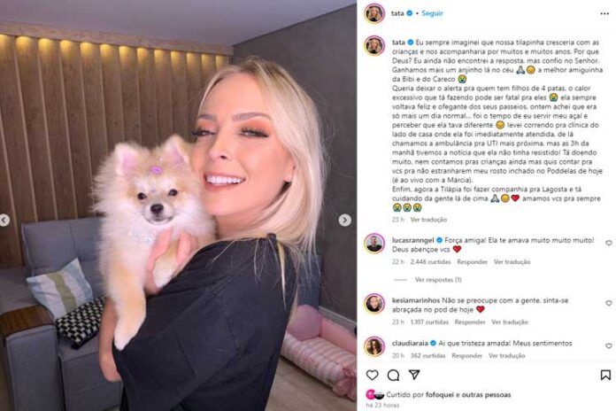This screenshot has height=411, width=616.
Task: Reply to lucasranngel using Responder
Action: (473, 261)
